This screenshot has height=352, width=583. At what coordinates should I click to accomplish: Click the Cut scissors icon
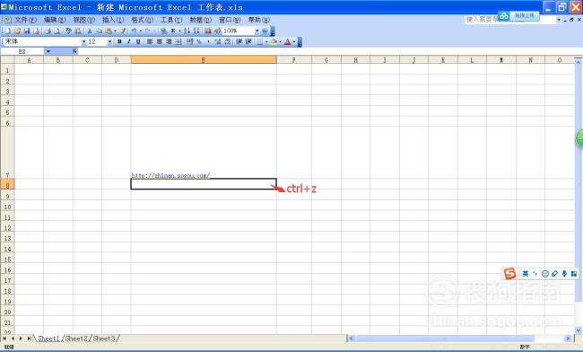tap(90, 31)
